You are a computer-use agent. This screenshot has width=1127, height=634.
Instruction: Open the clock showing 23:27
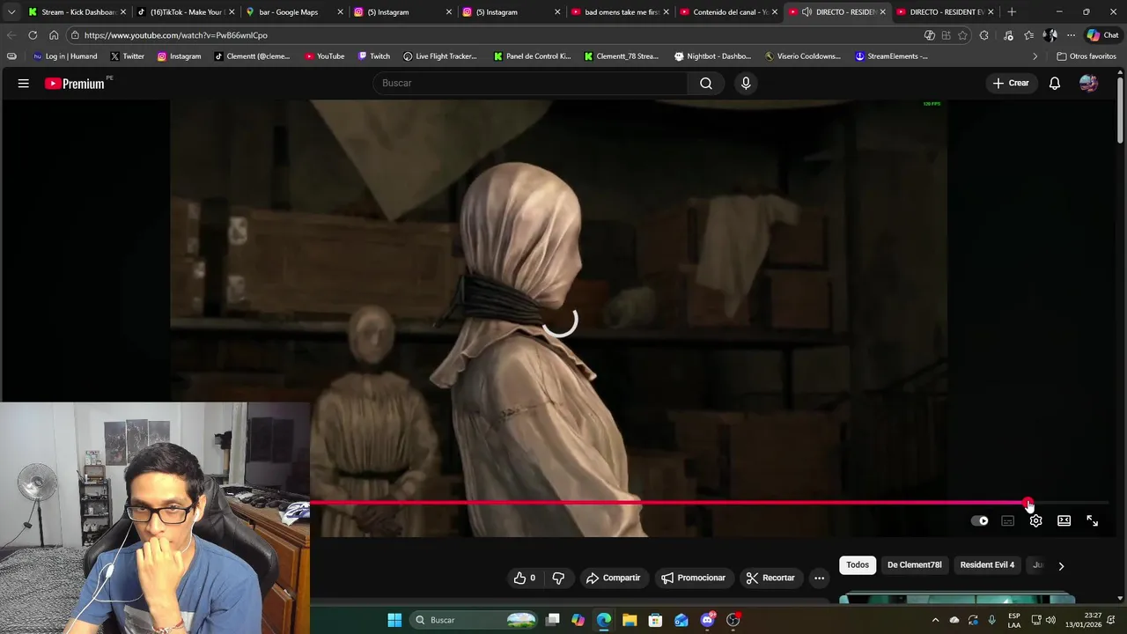click(x=1085, y=620)
